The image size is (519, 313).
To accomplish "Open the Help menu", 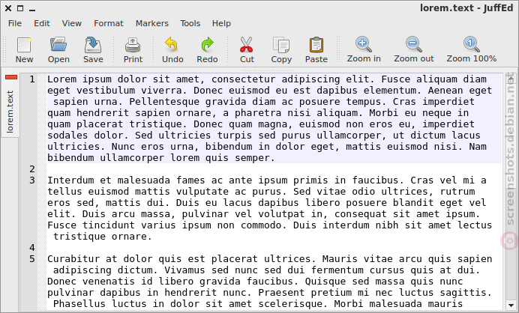I will 221,23.
